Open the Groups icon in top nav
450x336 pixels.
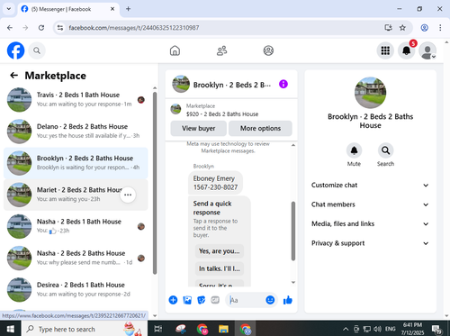click(268, 50)
